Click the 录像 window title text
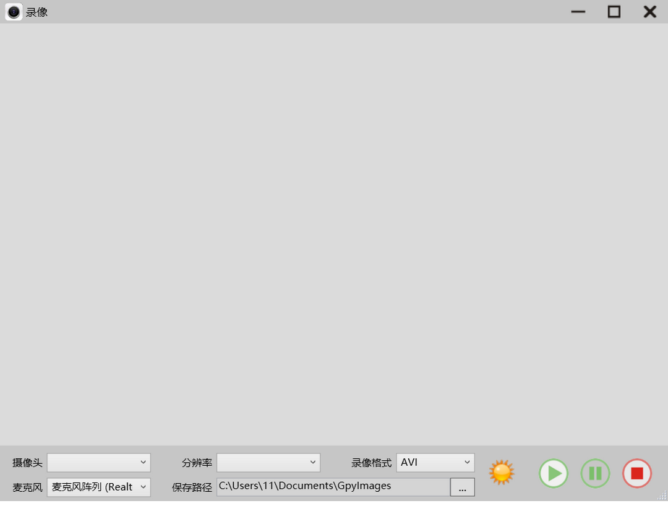668x511 pixels. coord(37,12)
